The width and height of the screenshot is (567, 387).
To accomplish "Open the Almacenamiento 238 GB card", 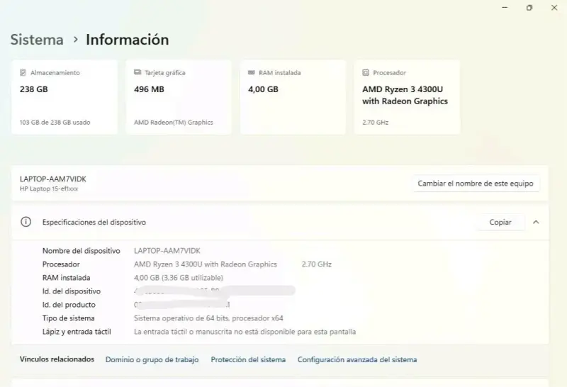I will [x=64, y=97].
